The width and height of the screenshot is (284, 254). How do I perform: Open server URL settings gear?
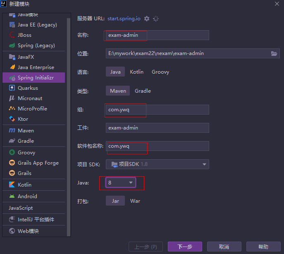click(147, 19)
